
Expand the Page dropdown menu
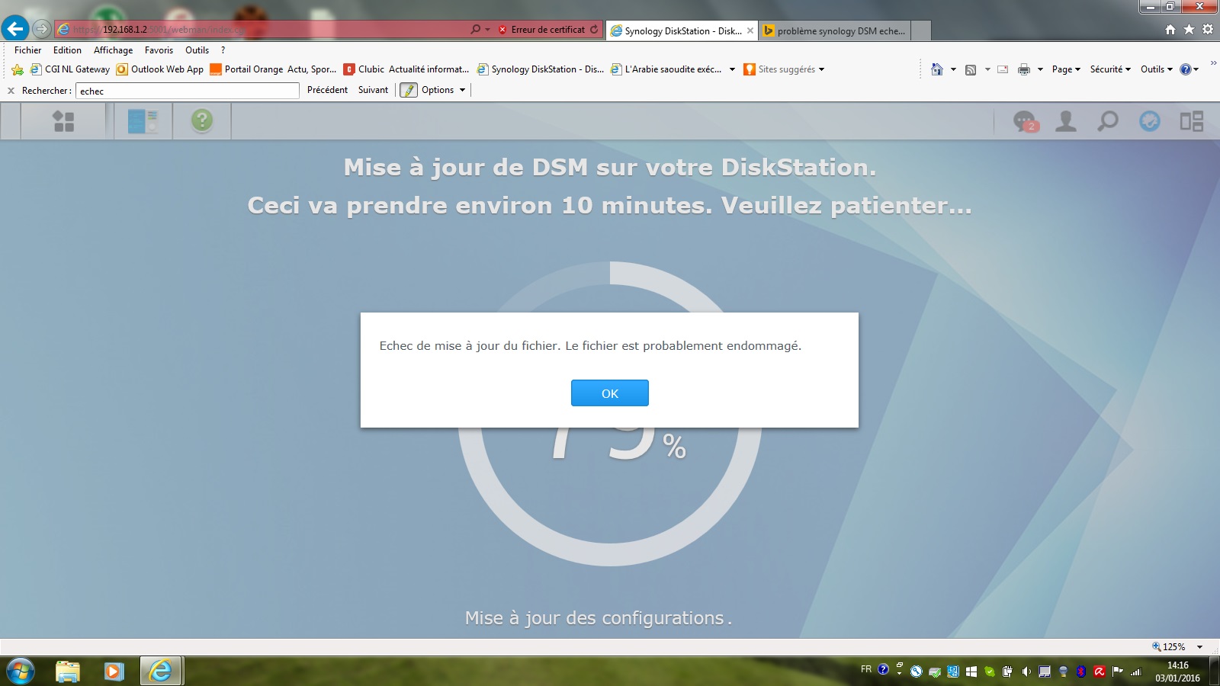pos(1066,69)
